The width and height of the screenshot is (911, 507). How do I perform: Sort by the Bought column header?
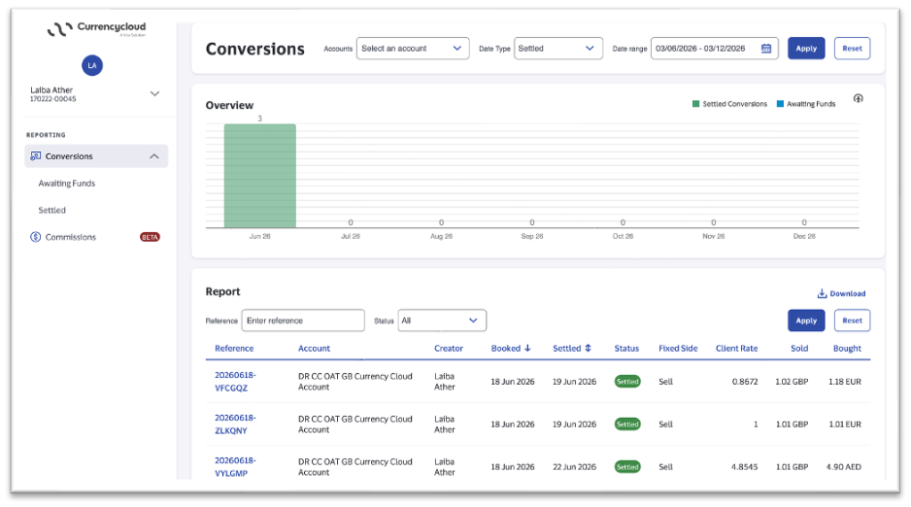847,349
